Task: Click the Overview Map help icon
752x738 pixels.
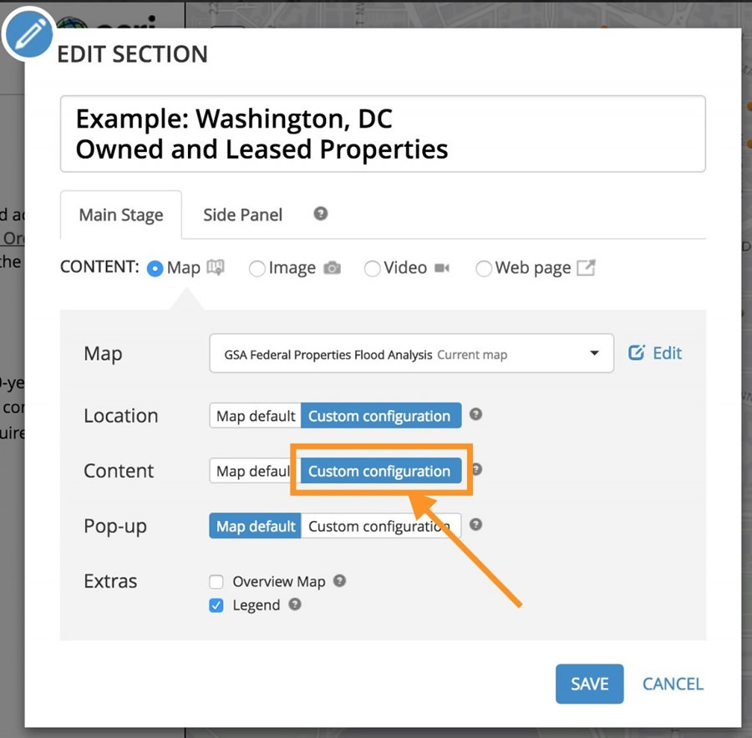Action: coord(339,581)
